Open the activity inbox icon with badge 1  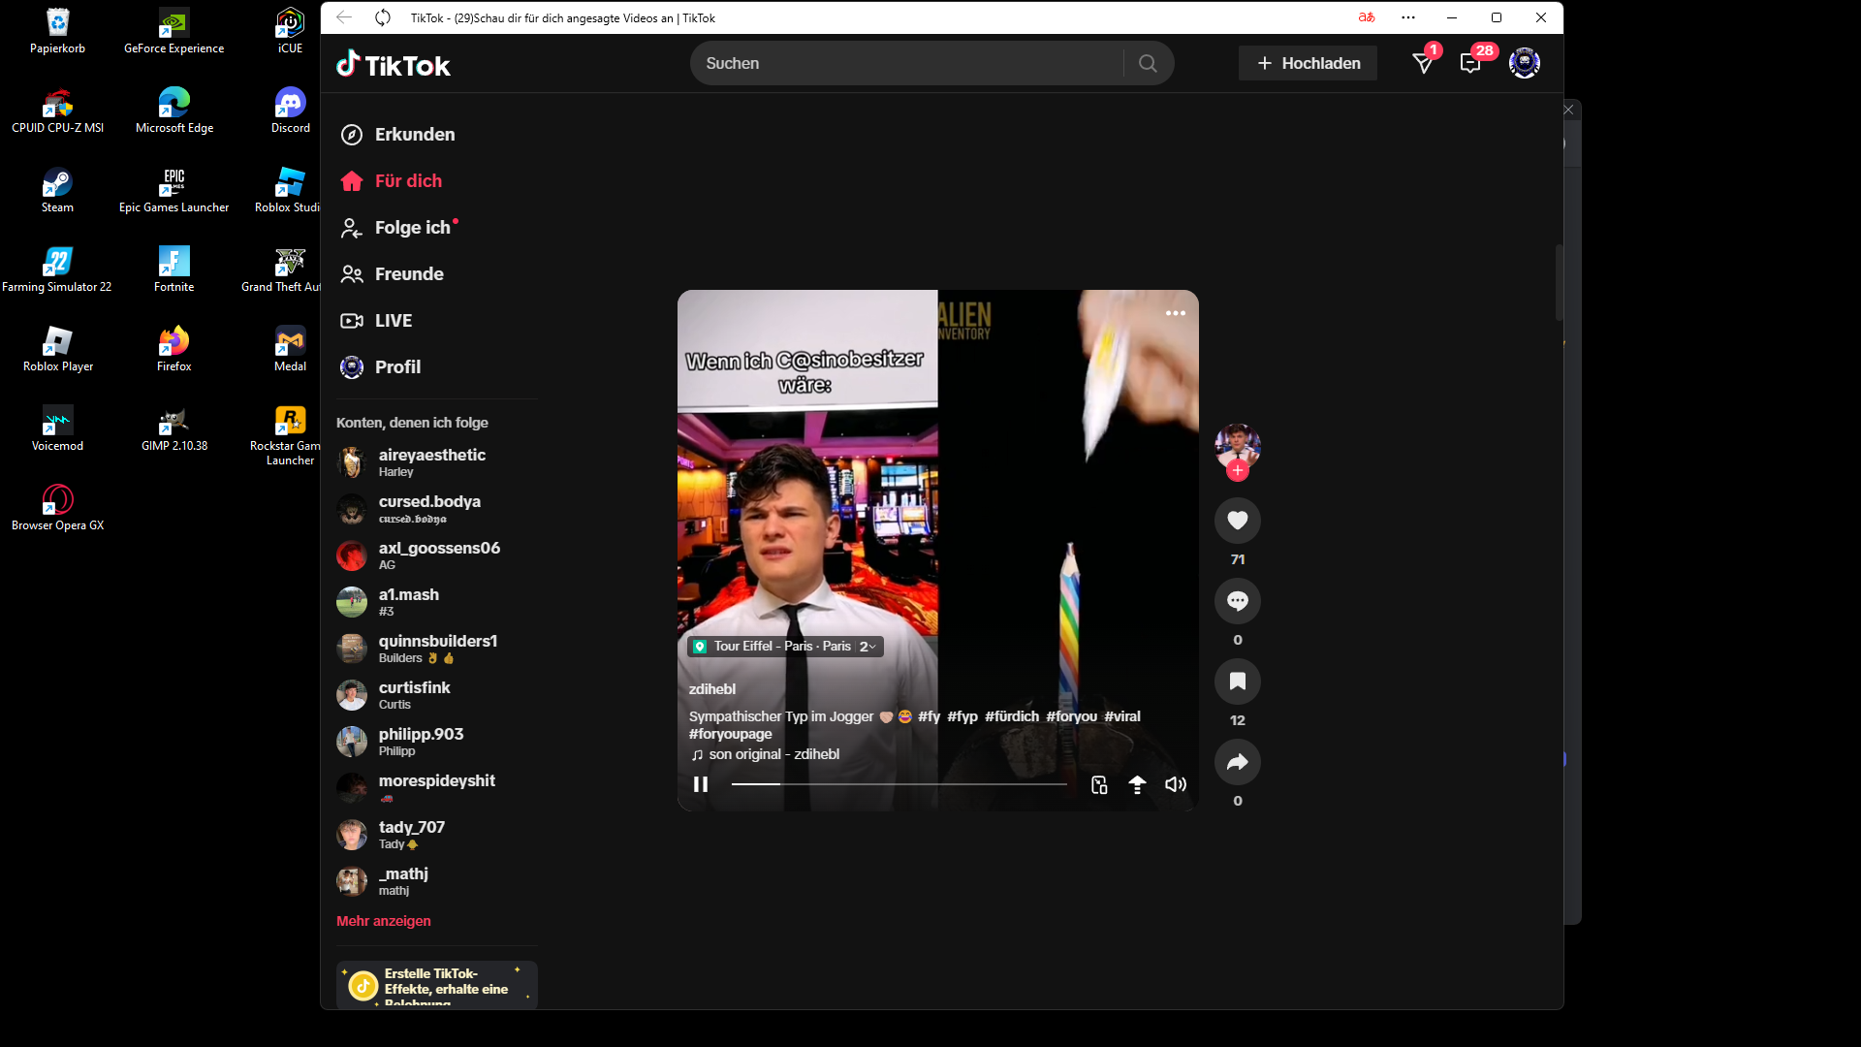point(1423,63)
